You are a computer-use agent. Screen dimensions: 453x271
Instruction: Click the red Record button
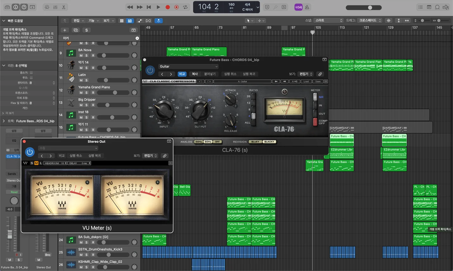coord(168,7)
